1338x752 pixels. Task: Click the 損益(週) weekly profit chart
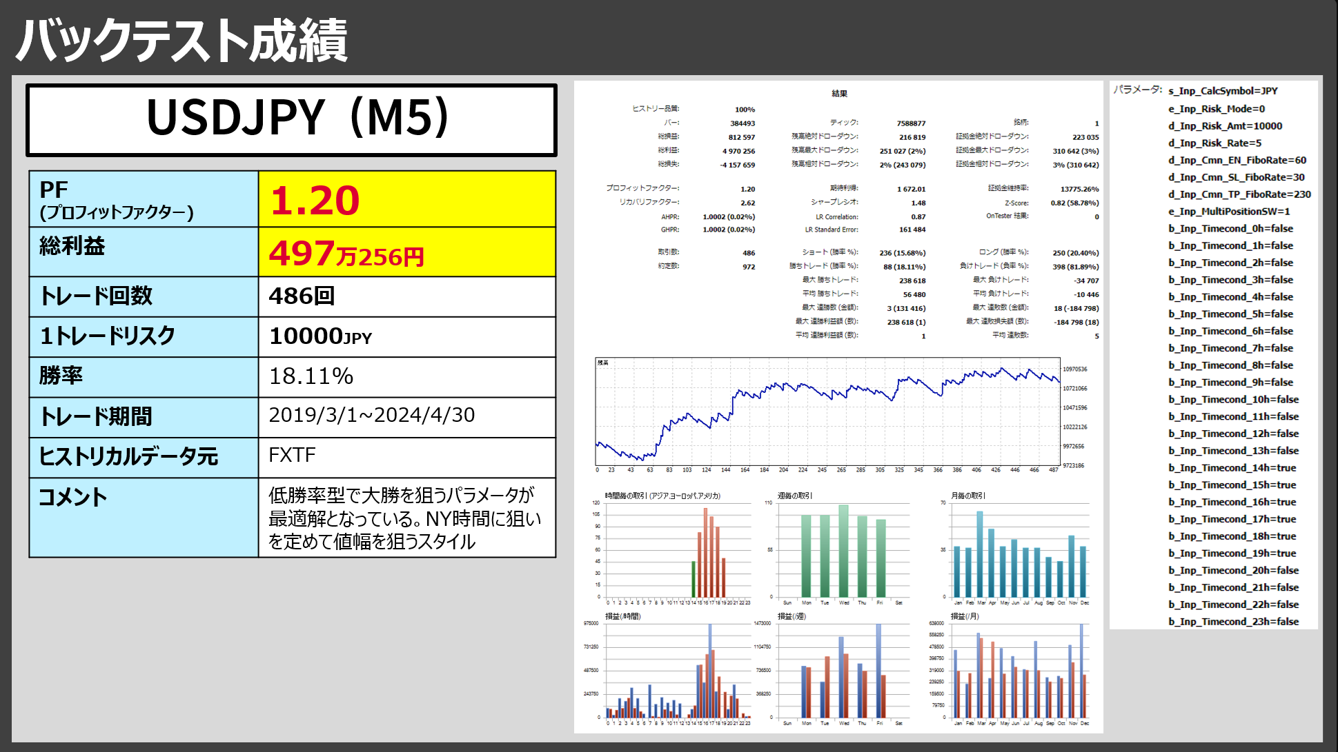pyautogui.click(x=843, y=671)
